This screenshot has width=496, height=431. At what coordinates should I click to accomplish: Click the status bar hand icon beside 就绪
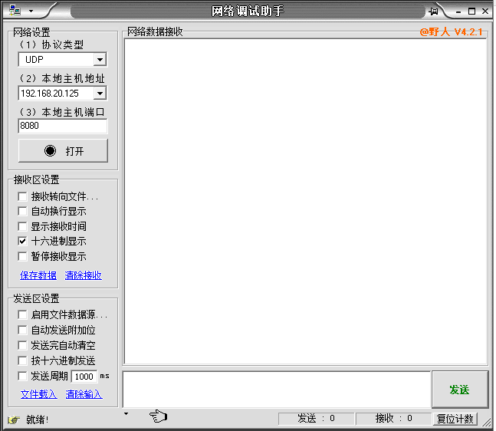14,420
